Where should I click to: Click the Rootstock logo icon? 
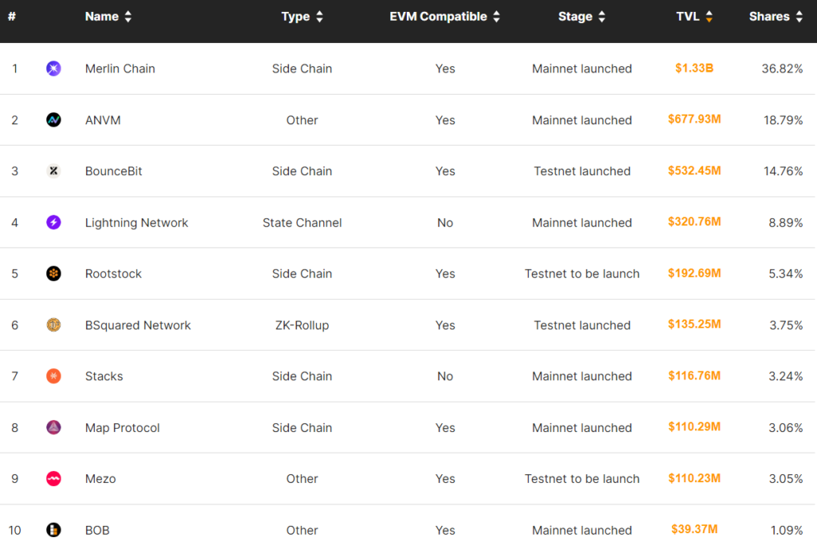53,274
